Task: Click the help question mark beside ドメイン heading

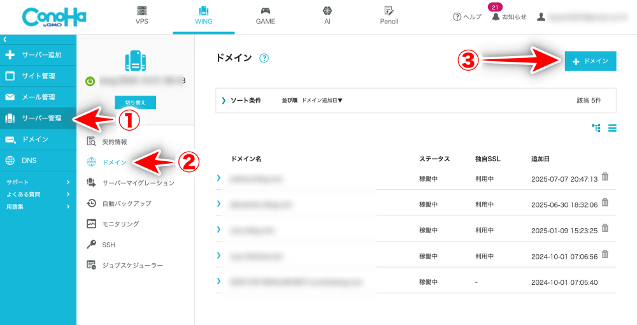Action: (x=264, y=58)
